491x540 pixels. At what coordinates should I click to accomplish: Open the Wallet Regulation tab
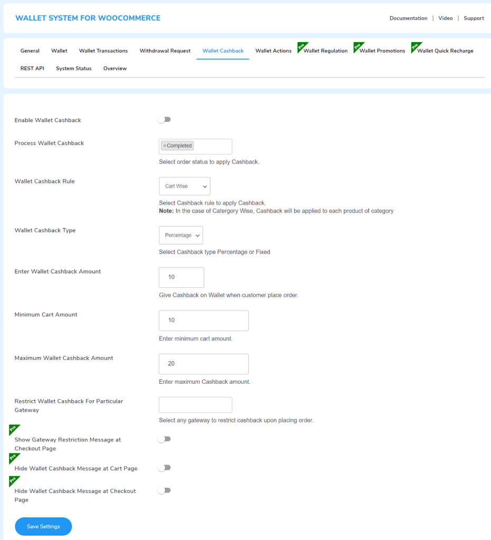pos(325,51)
